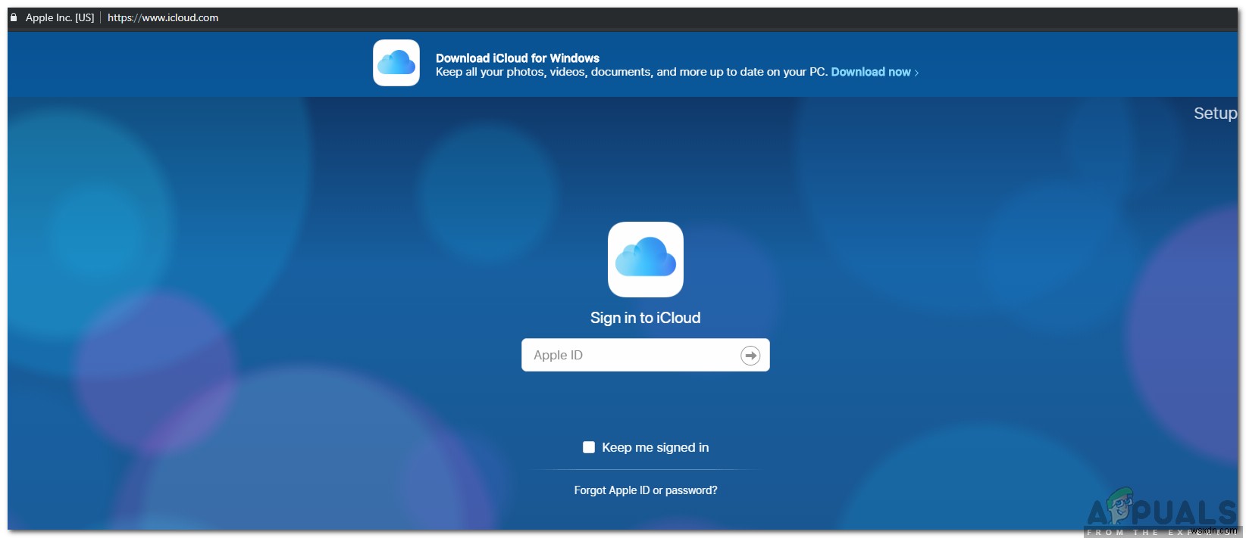The width and height of the screenshot is (1246, 538).
Task: Click the iCloud icon in the download banner
Action: coord(396,63)
